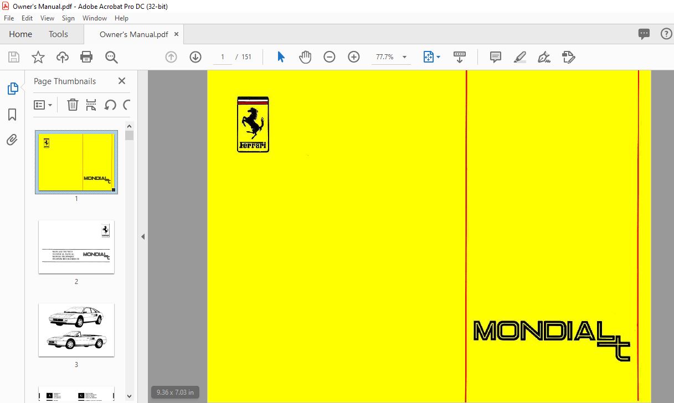674x403 pixels.
Task: Open the find text magnifier
Action: click(111, 57)
